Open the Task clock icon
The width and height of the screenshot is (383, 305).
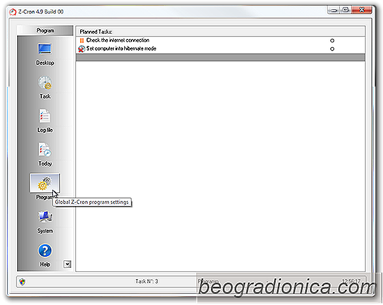pos(45,82)
